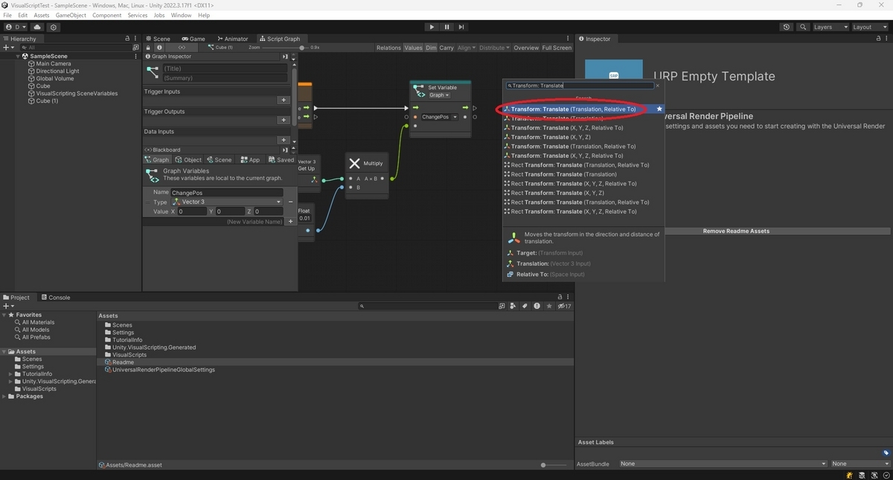Toggle the Hierarchy panel lock icon
The width and height of the screenshot is (893, 480).
127,39
